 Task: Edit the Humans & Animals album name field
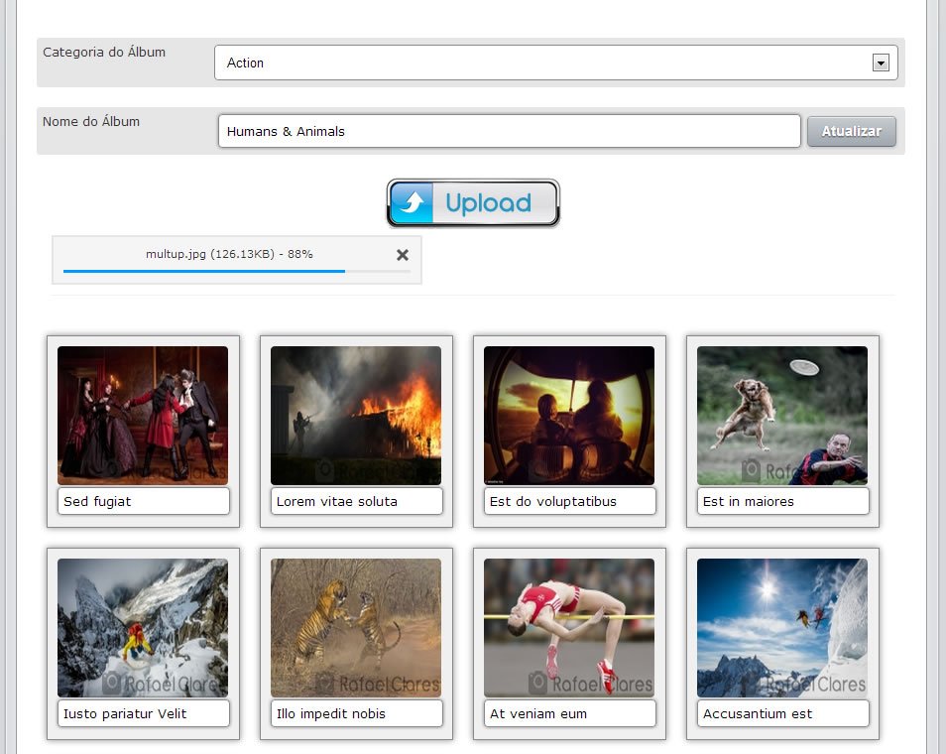(x=510, y=131)
